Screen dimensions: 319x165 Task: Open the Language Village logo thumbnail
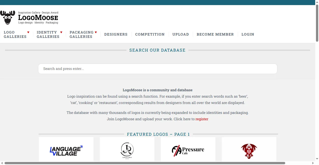click(x=66, y=151)
